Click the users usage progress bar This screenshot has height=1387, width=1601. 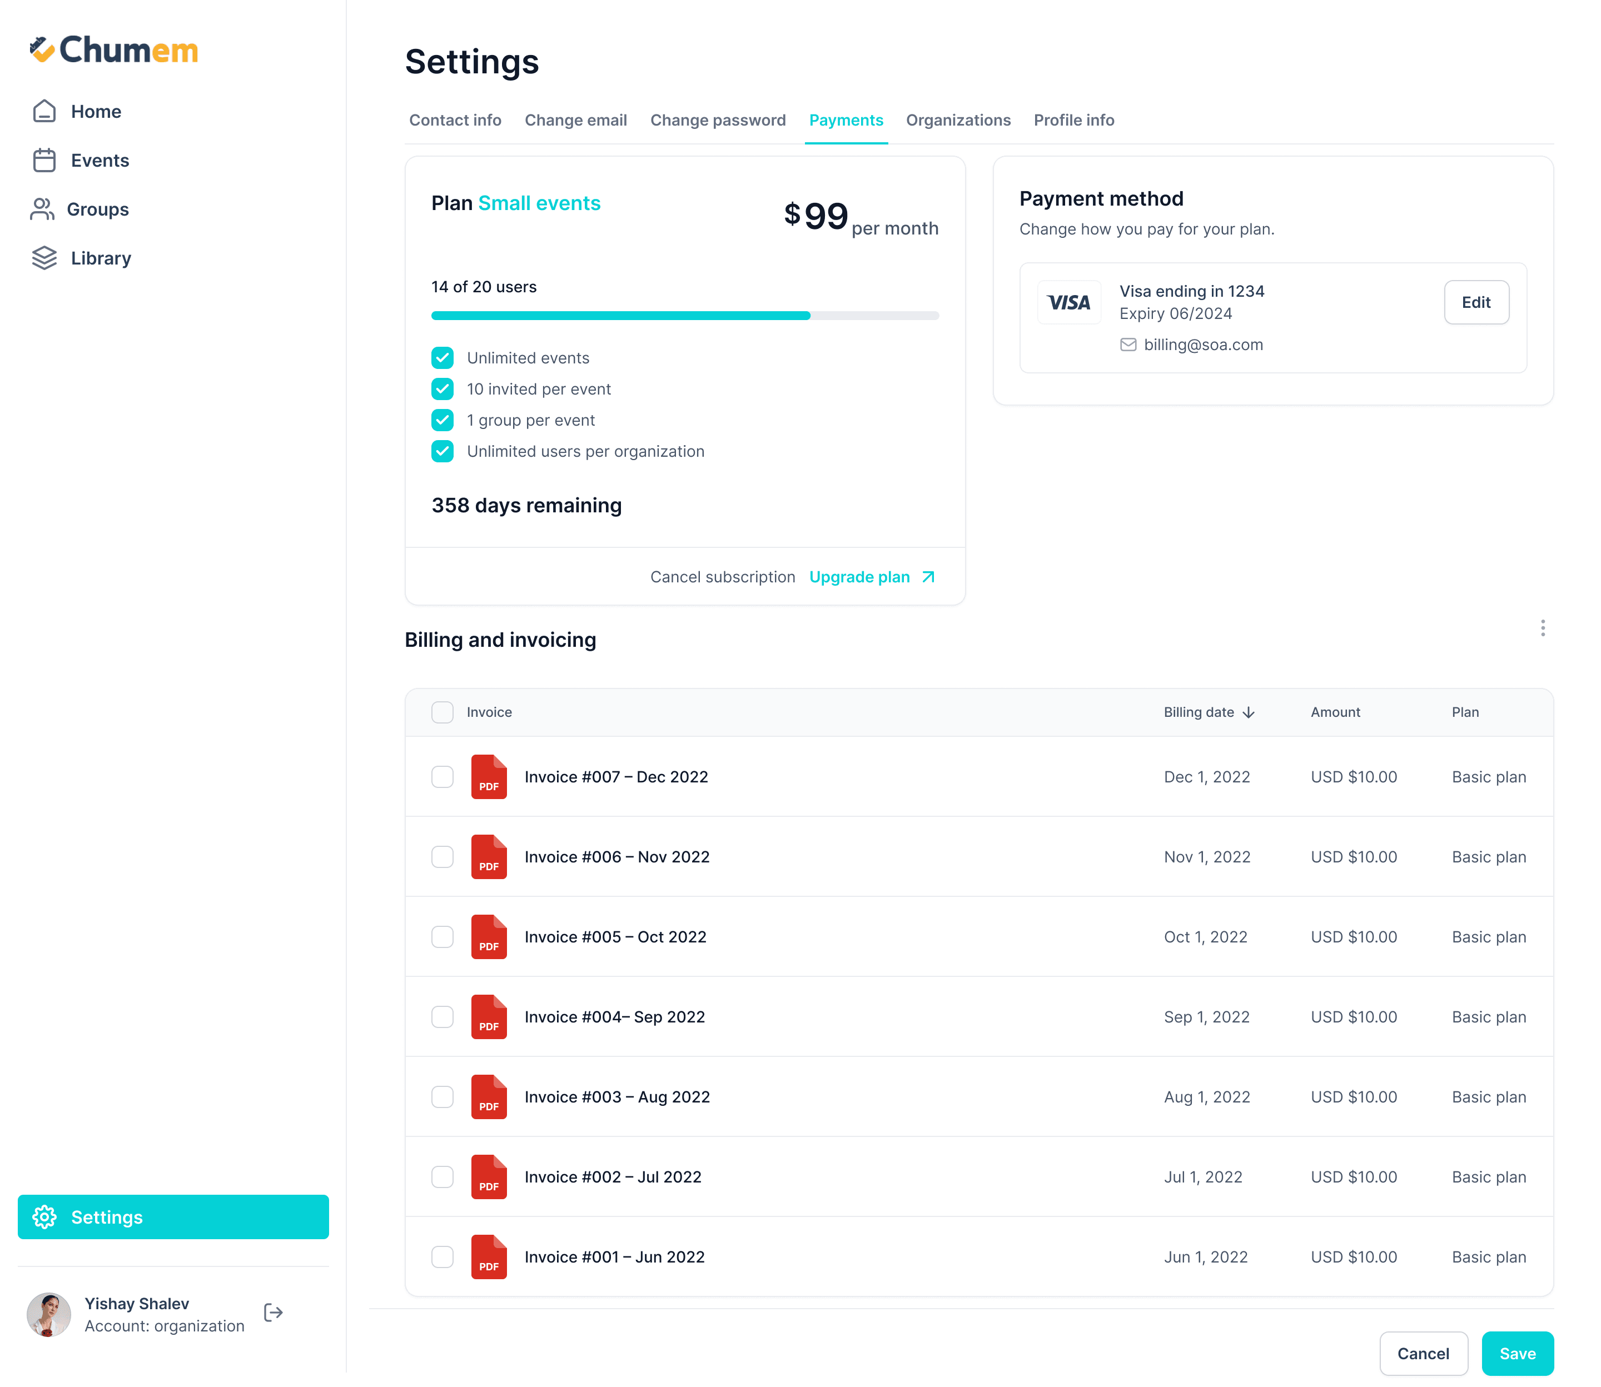[684, 316]
